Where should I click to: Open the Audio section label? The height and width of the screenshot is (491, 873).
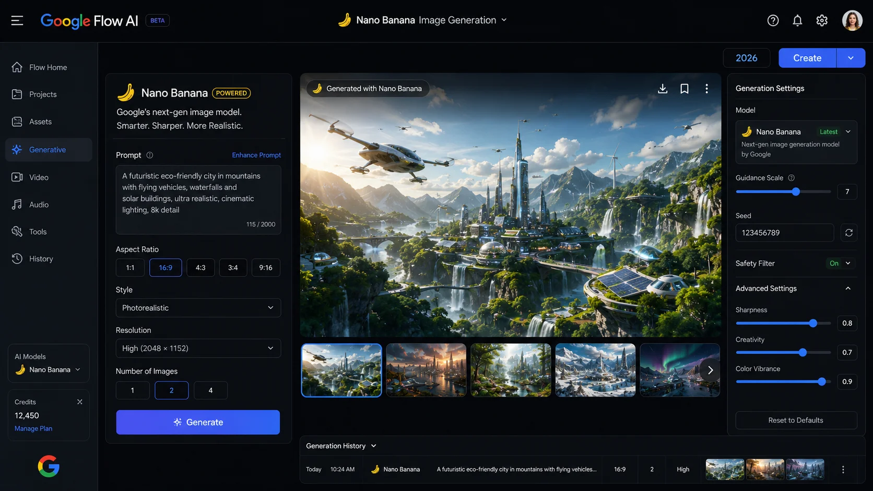tap(39, 205)
